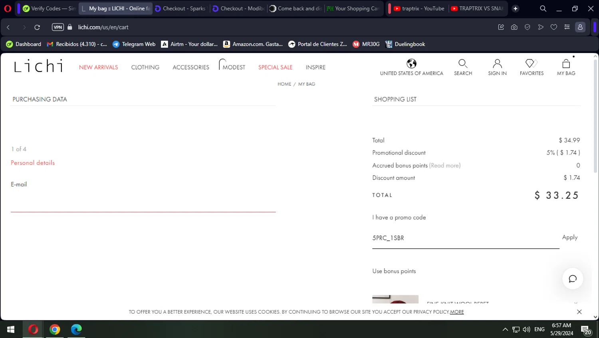599x338 pixels.
Task: Click the promo code input field
Action: point(466,238)
